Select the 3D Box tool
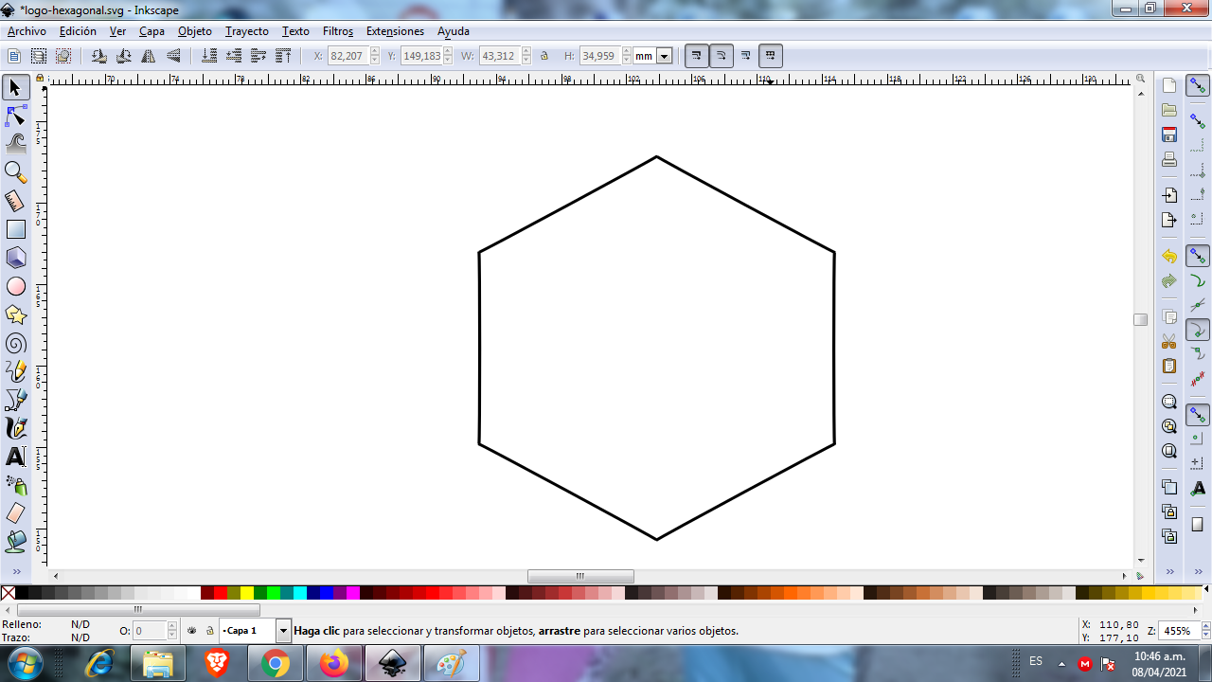Screen dimensions: 1212x682 pos(15,258)
